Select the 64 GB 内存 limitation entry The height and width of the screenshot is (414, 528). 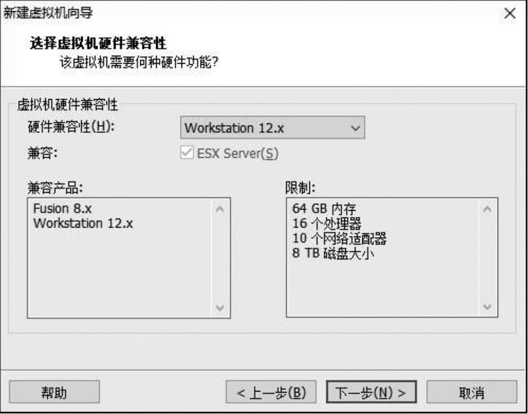324,208
